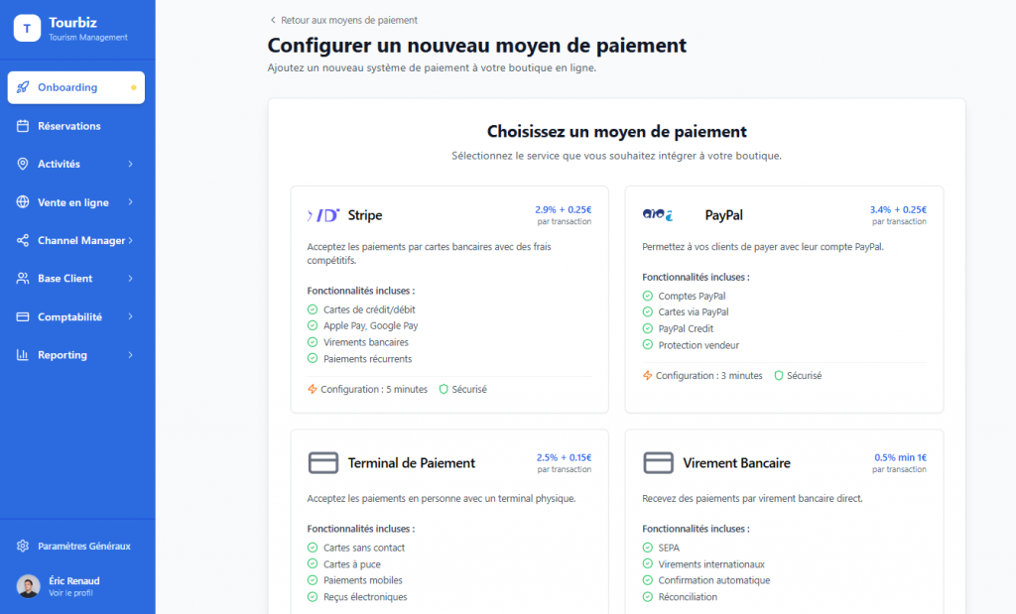Open the Réservations menu item

pos(69,126)
